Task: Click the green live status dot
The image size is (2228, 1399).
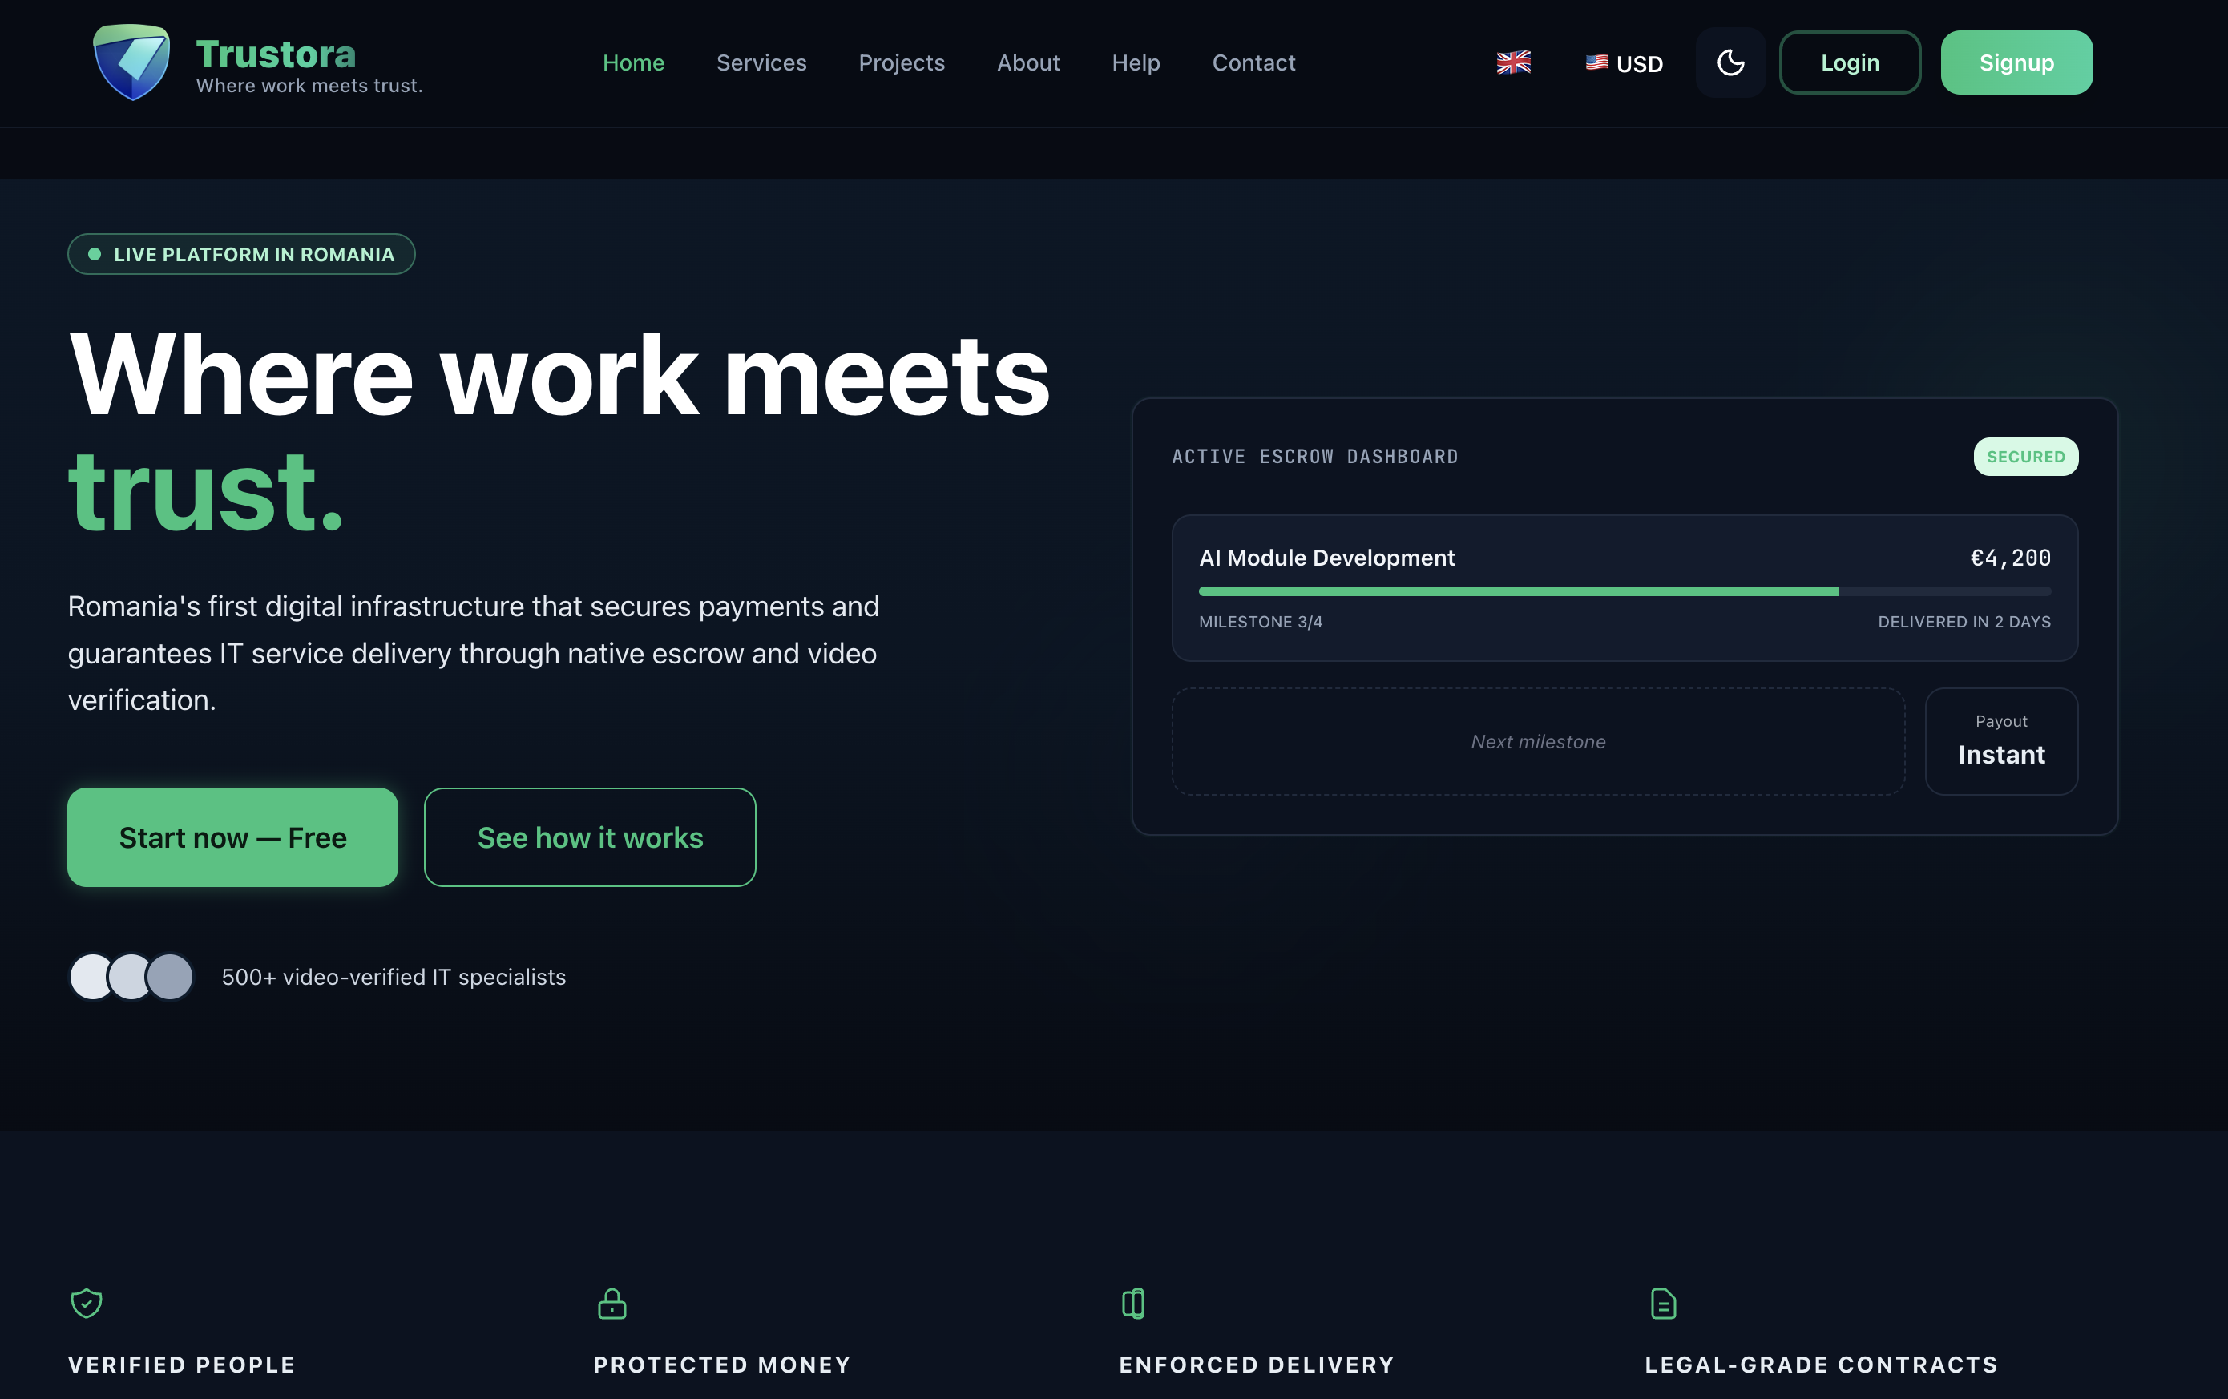Action: click(x=95, y=253)
